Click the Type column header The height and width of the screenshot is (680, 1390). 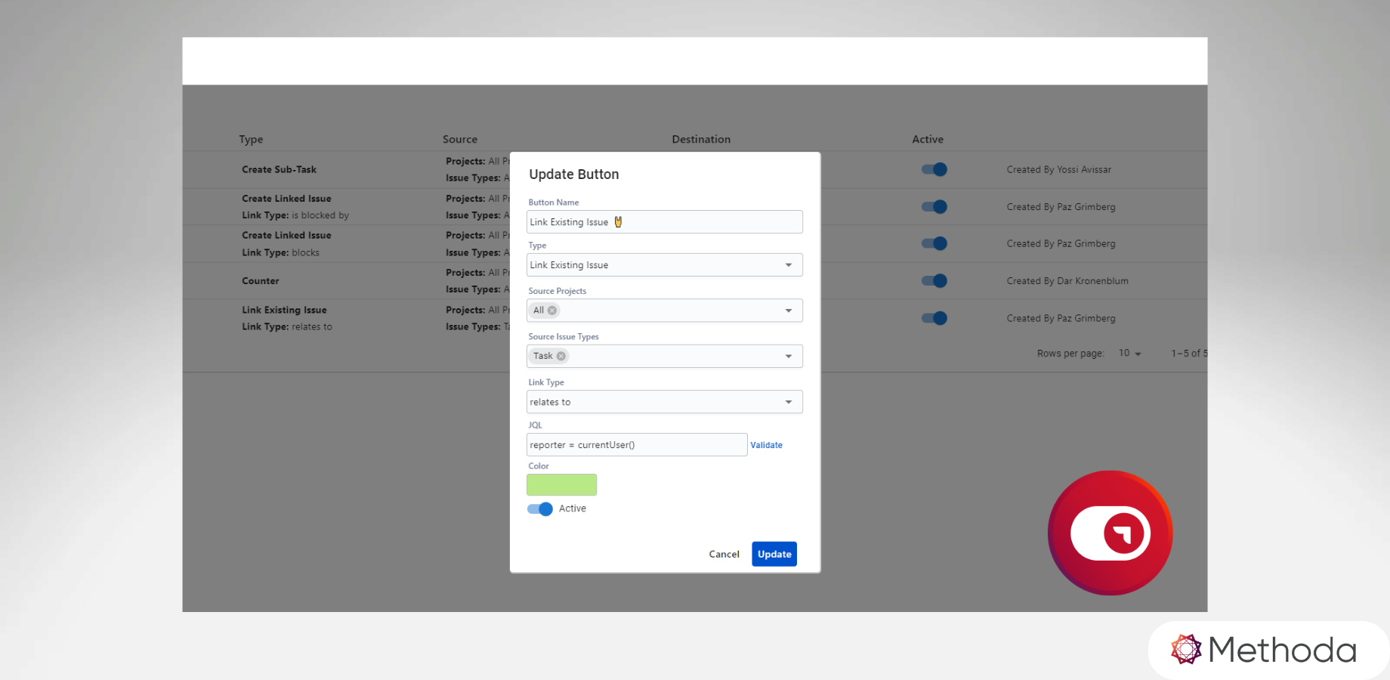[251, 139]
